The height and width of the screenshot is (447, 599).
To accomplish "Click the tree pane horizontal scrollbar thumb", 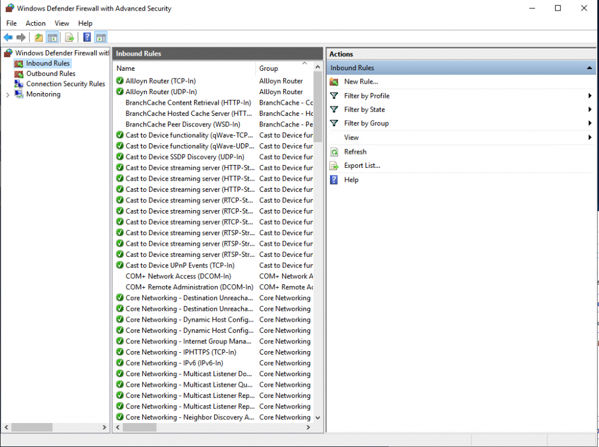I will 32,428.
